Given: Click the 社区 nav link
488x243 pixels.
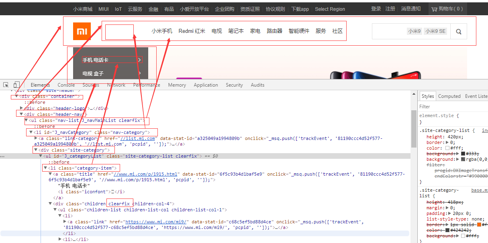Looking at the screenshot, I should (x=337, y=31).
